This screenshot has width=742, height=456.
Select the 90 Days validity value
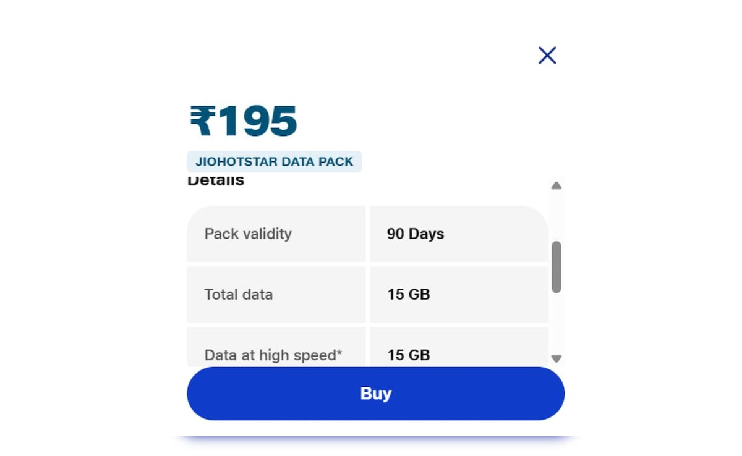click(415, 234)
